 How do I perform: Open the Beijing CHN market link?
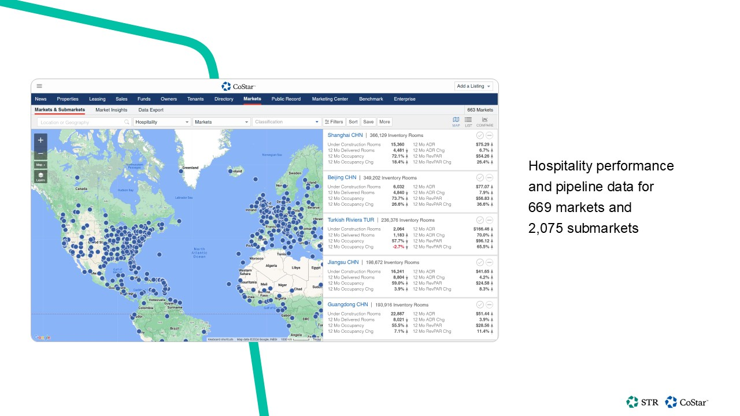(x=342, y=177)
